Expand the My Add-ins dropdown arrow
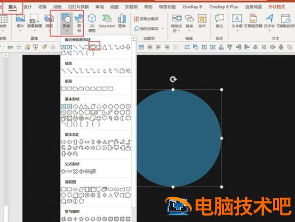 coord(163,28)
